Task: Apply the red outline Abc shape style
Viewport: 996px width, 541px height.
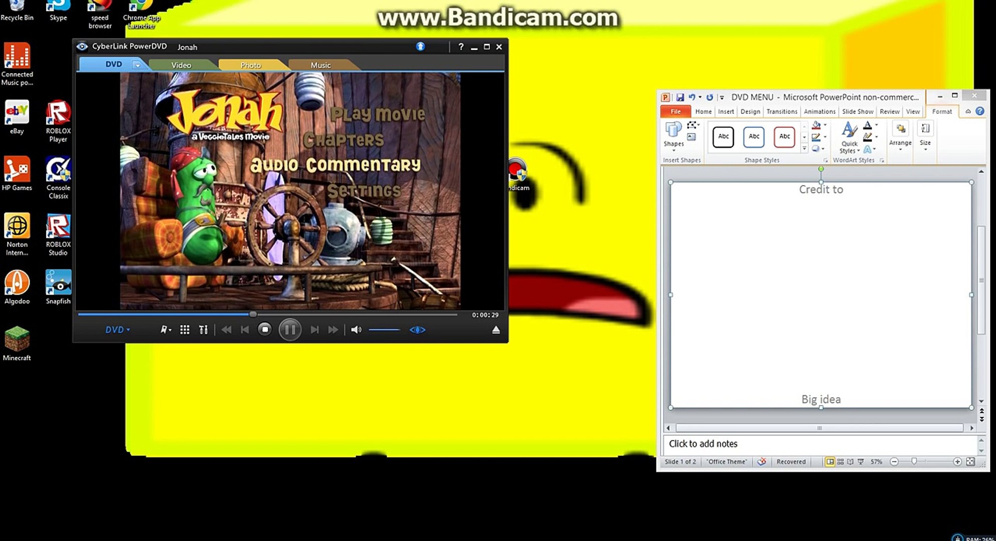Action: tap(784, 136)
